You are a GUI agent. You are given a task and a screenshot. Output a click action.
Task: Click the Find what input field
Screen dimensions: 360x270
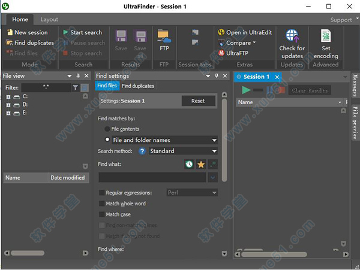152,177
